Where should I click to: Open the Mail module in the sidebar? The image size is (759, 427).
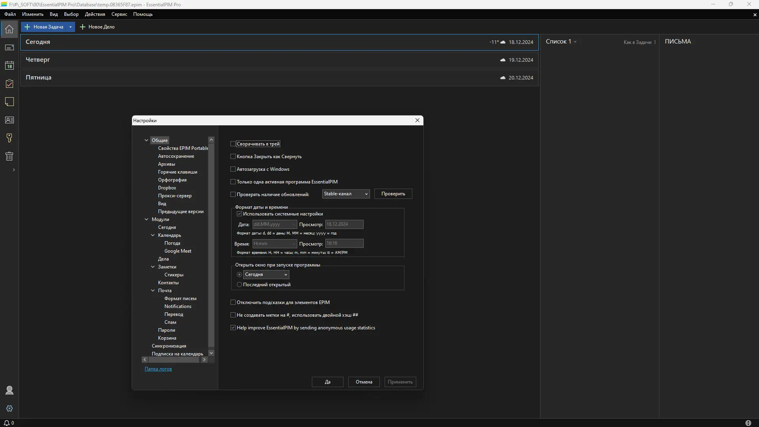coord(9,47)
